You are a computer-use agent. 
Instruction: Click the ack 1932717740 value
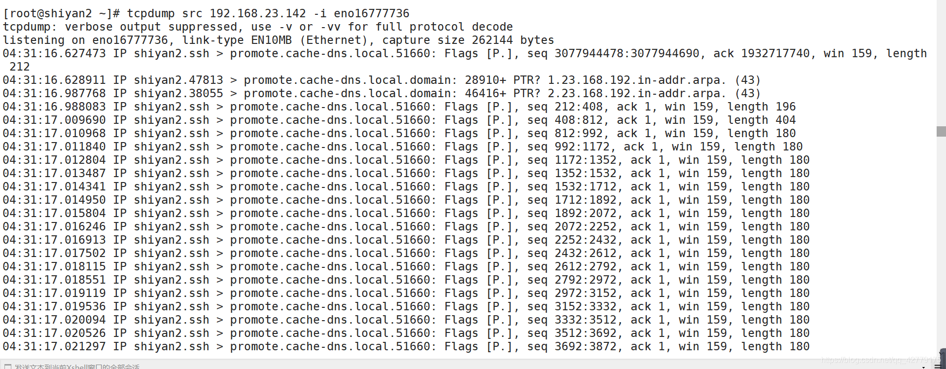[761, 53]
